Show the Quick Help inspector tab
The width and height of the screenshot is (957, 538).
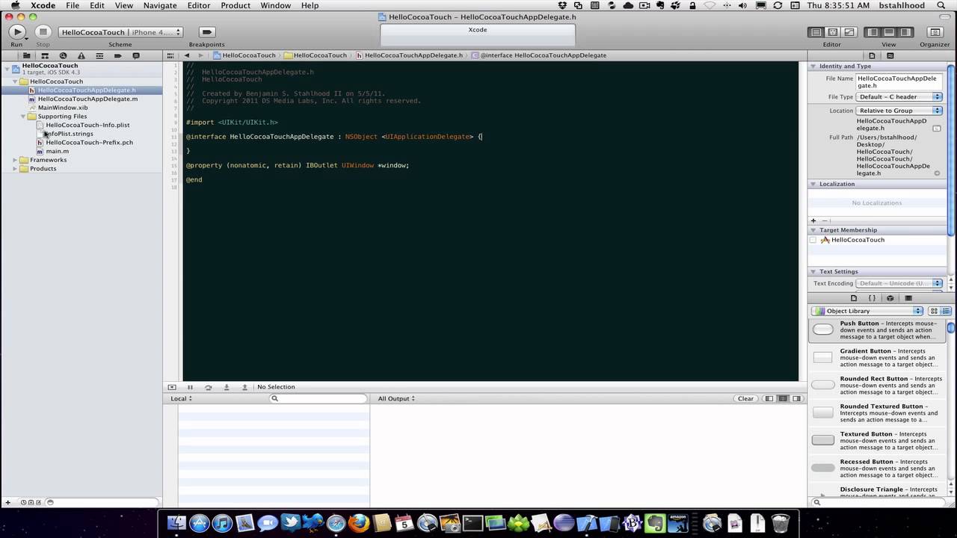click(890, 55)
